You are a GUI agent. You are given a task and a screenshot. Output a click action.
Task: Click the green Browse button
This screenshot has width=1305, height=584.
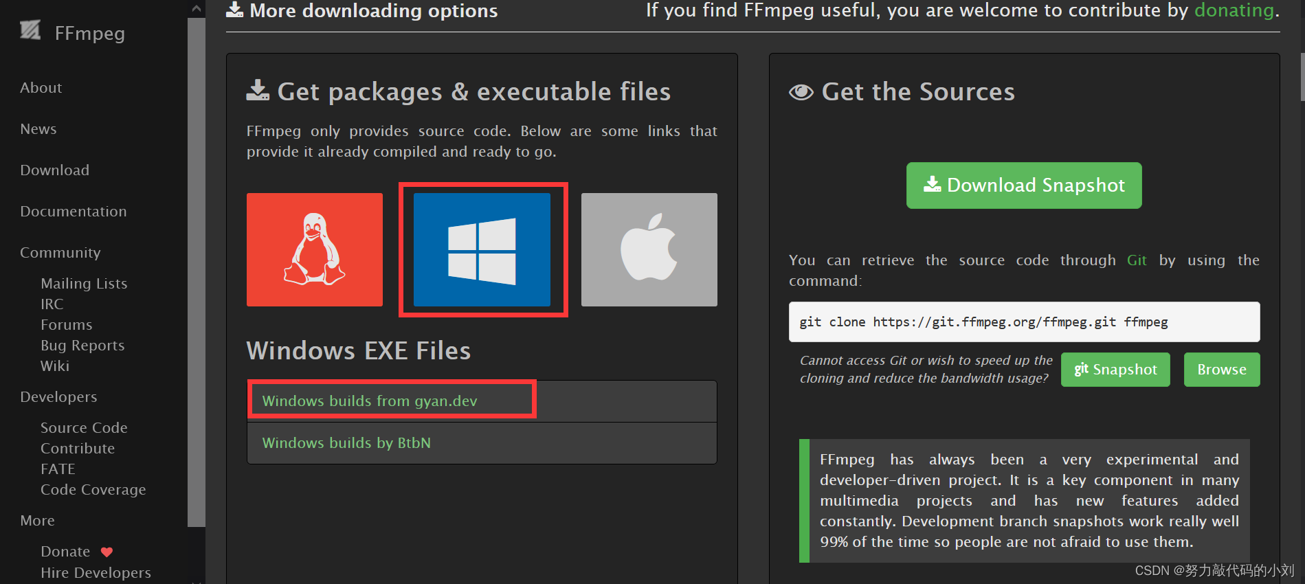click(x=1222, y=370)
